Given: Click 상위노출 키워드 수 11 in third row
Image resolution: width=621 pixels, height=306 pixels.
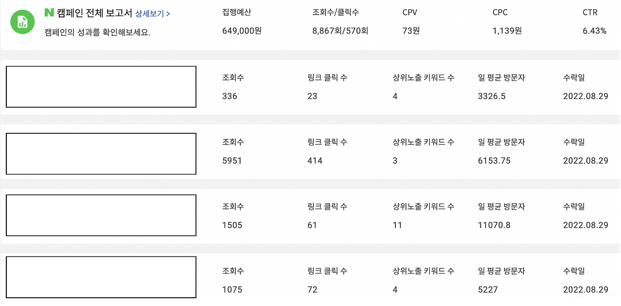Looking at the screenshot, I should tap(397, 225).
